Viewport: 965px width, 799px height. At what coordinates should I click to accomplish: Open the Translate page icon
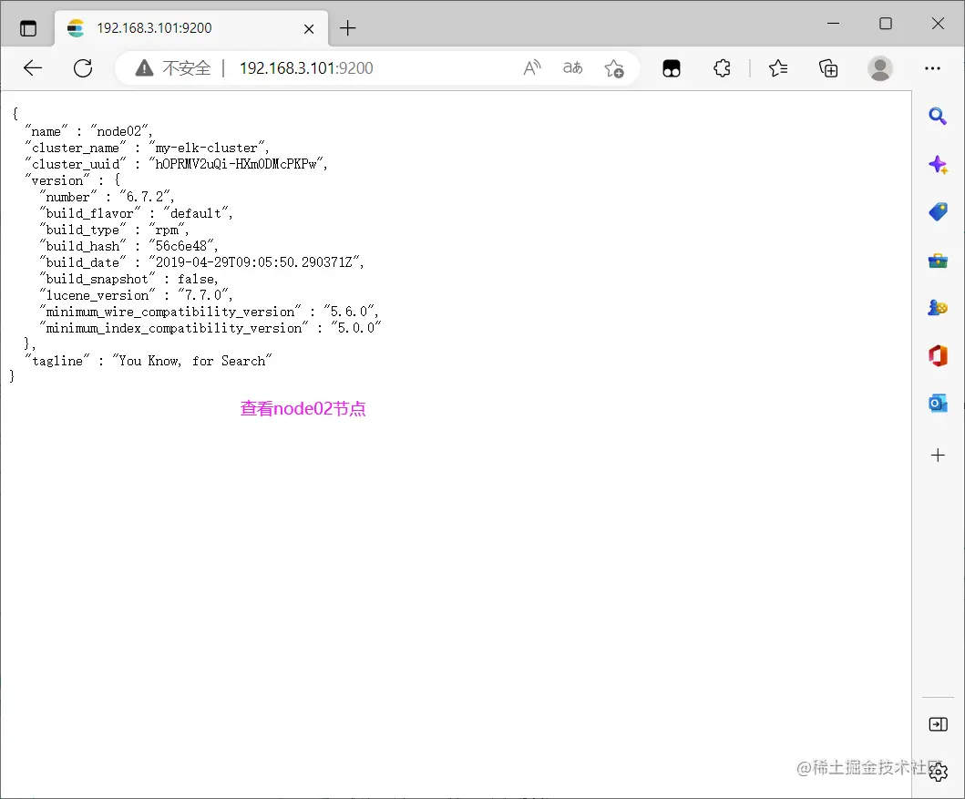tap(573, 68)
